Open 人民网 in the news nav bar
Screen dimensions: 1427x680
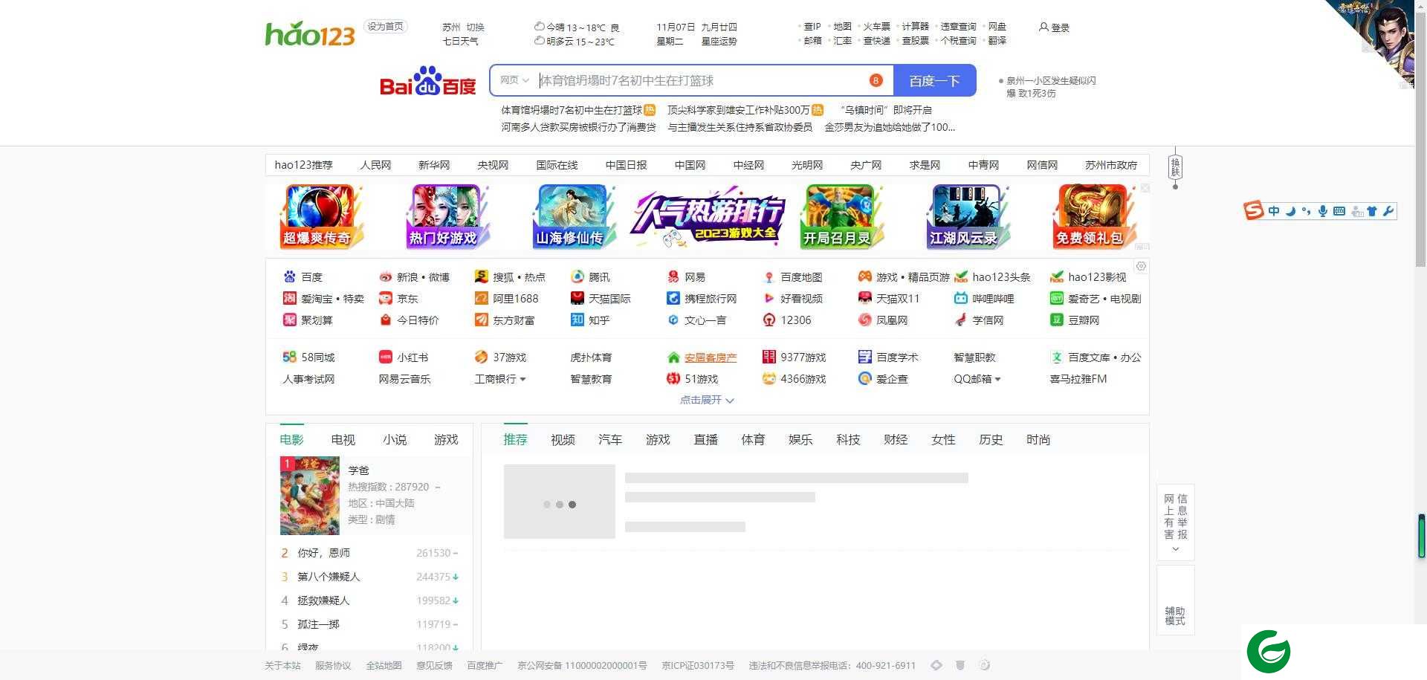375,165
